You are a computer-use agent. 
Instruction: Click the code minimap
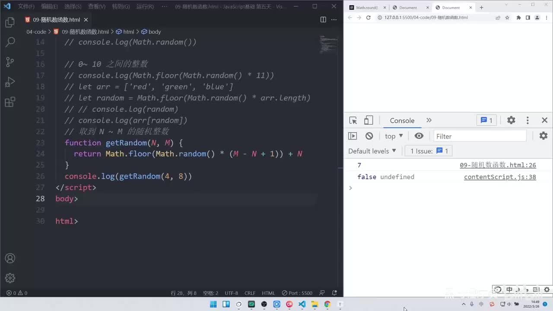click(x=329, y=44)
